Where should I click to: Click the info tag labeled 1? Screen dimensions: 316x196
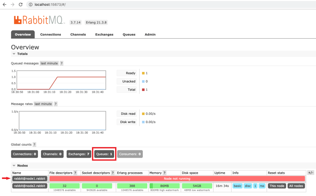tap(255, 186)
